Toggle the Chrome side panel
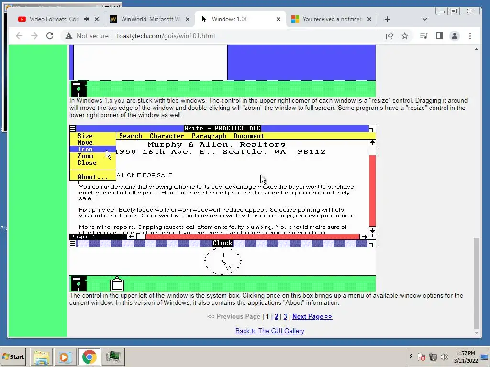 pos(439,36)
